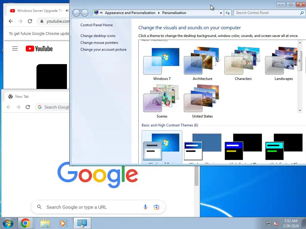Viewport: 306px width, 229px height.
Task: Click the search magnifier in Control Panel
Action: pyautogui.click(x=302, y=13)
